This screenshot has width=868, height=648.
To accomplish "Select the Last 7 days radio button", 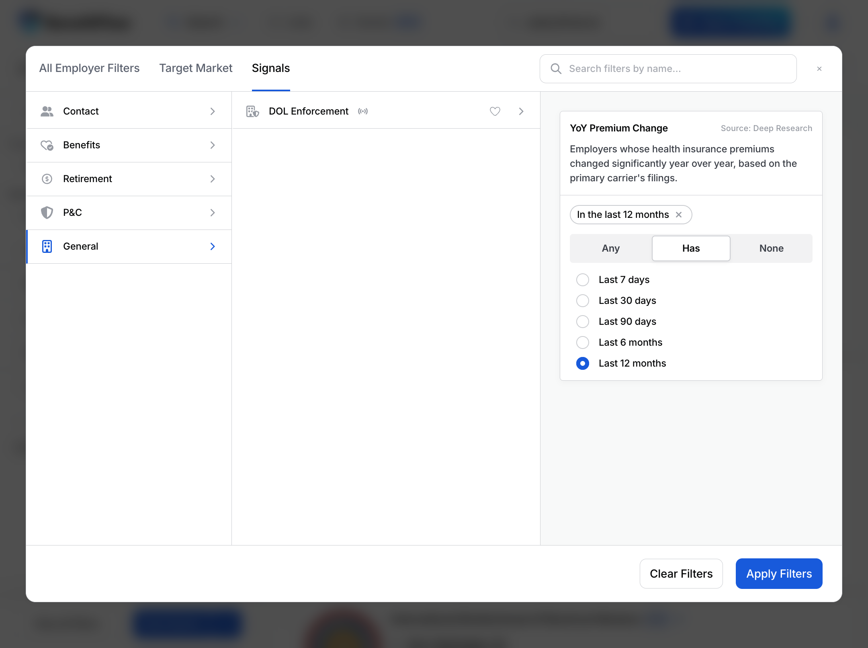I will point(583,280).
